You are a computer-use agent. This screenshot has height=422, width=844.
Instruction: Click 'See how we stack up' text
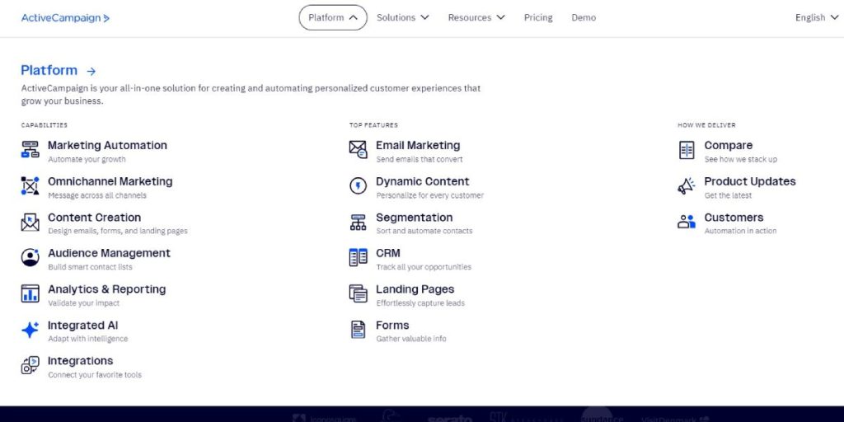click(x=741, y=159)
